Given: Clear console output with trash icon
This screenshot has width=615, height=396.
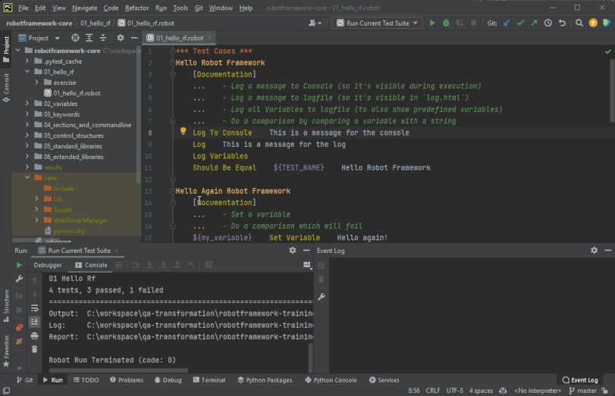Looking at the screenshot, I should point(34,349).
